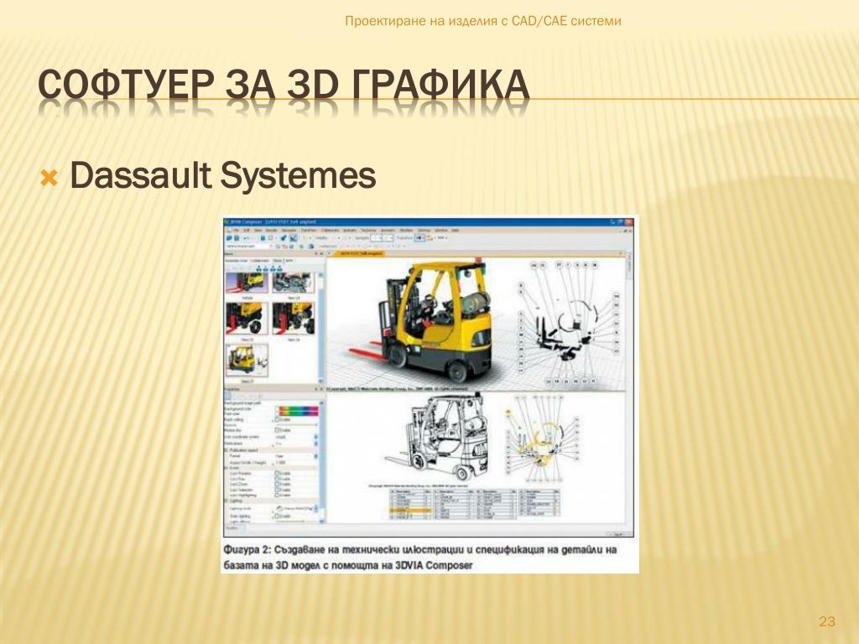Enable the Lock Zoom checkbox

point(277,484)
